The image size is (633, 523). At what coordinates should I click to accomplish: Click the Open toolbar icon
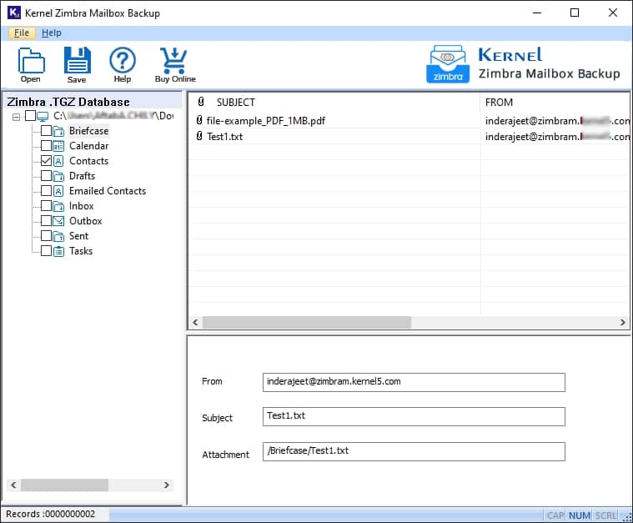pyautogui.click(x=31, y=61)
